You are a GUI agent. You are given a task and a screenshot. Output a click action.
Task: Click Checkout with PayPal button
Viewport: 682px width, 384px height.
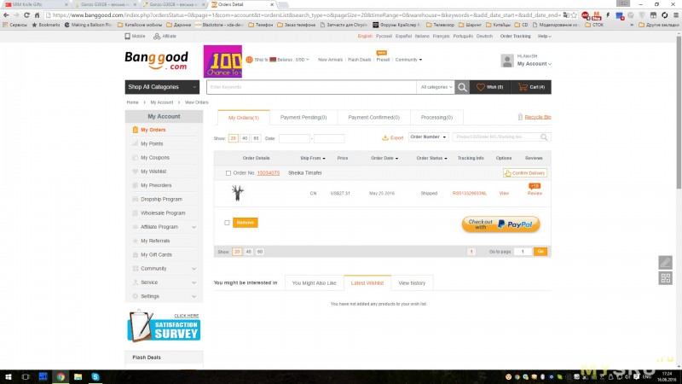click(x=500, y=224)
